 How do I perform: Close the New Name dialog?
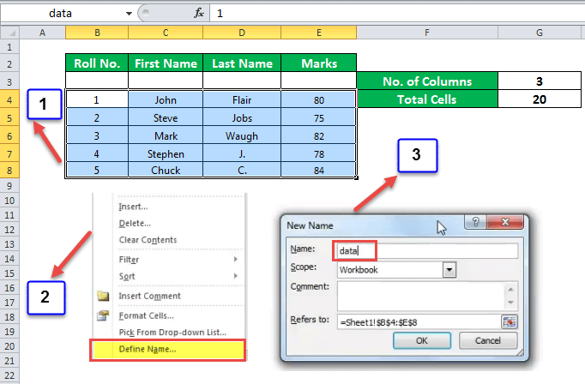click(x=505, y=222)
